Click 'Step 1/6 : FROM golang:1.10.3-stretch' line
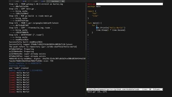The width and height of the screenshot is (172, 97). pyautogui.click(x=36, y=4)
